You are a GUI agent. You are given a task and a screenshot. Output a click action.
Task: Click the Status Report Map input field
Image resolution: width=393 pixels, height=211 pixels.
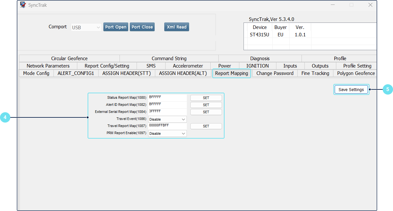[167, 97]
